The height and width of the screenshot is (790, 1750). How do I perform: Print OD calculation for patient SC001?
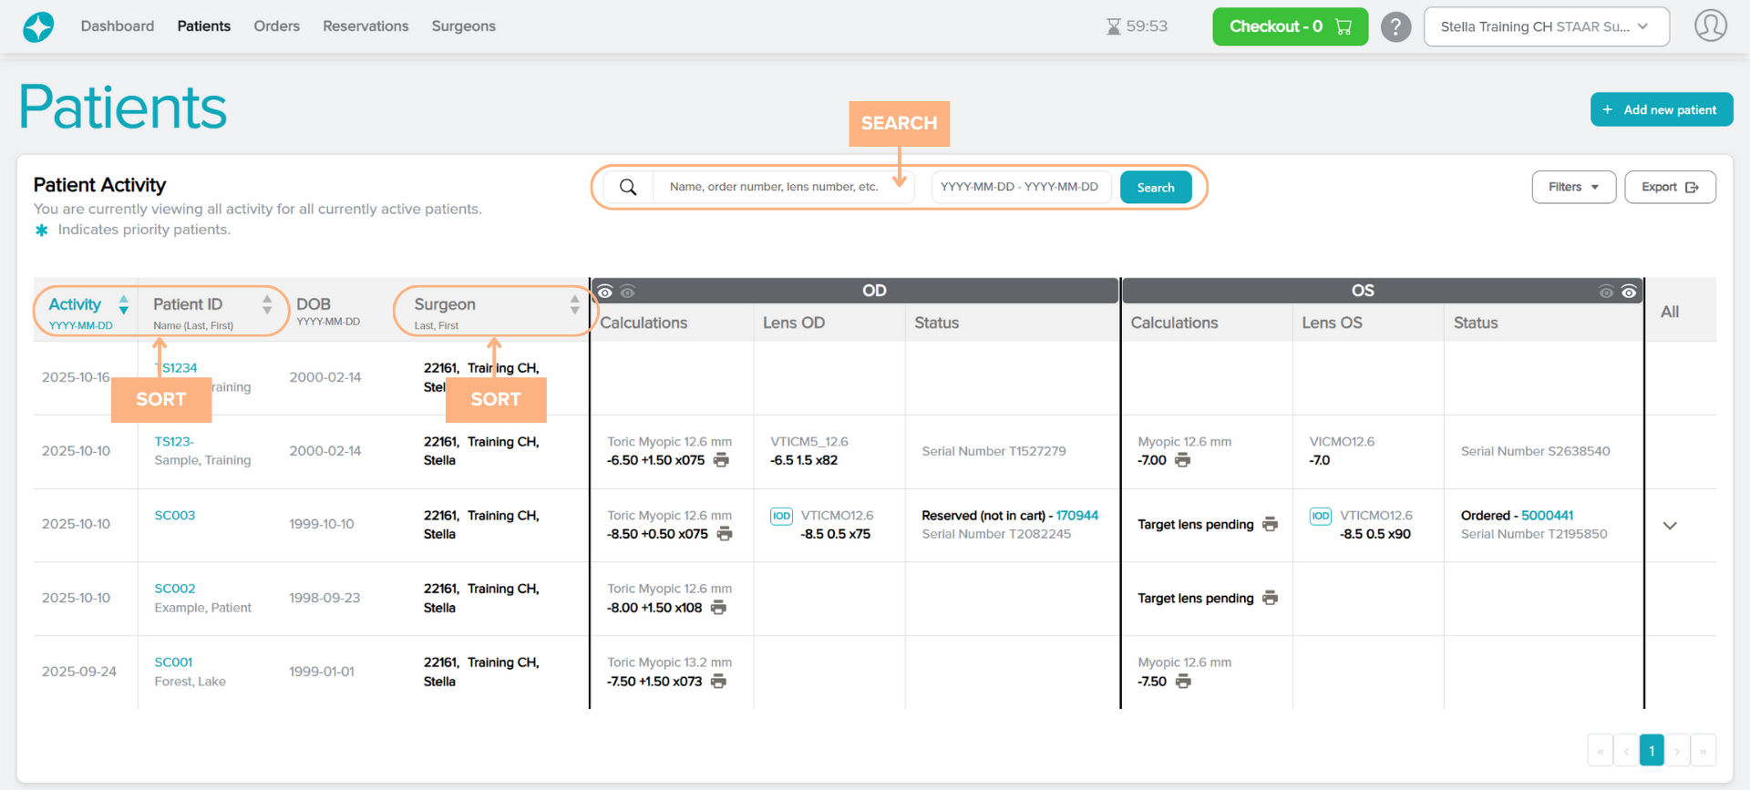718,682
